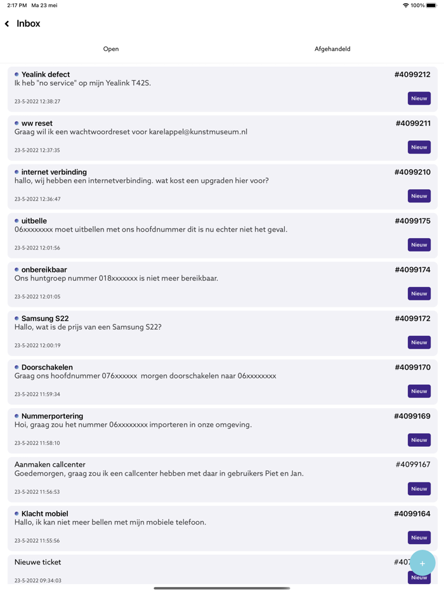
Task: Switch to the Open tab
Action: [111, 49]
